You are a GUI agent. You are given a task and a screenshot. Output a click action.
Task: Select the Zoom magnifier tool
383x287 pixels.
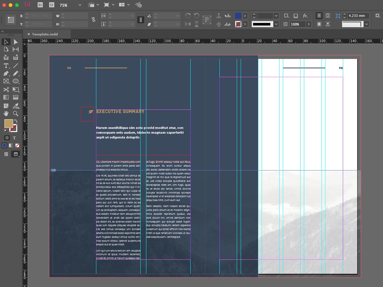[x=16, y=114]
